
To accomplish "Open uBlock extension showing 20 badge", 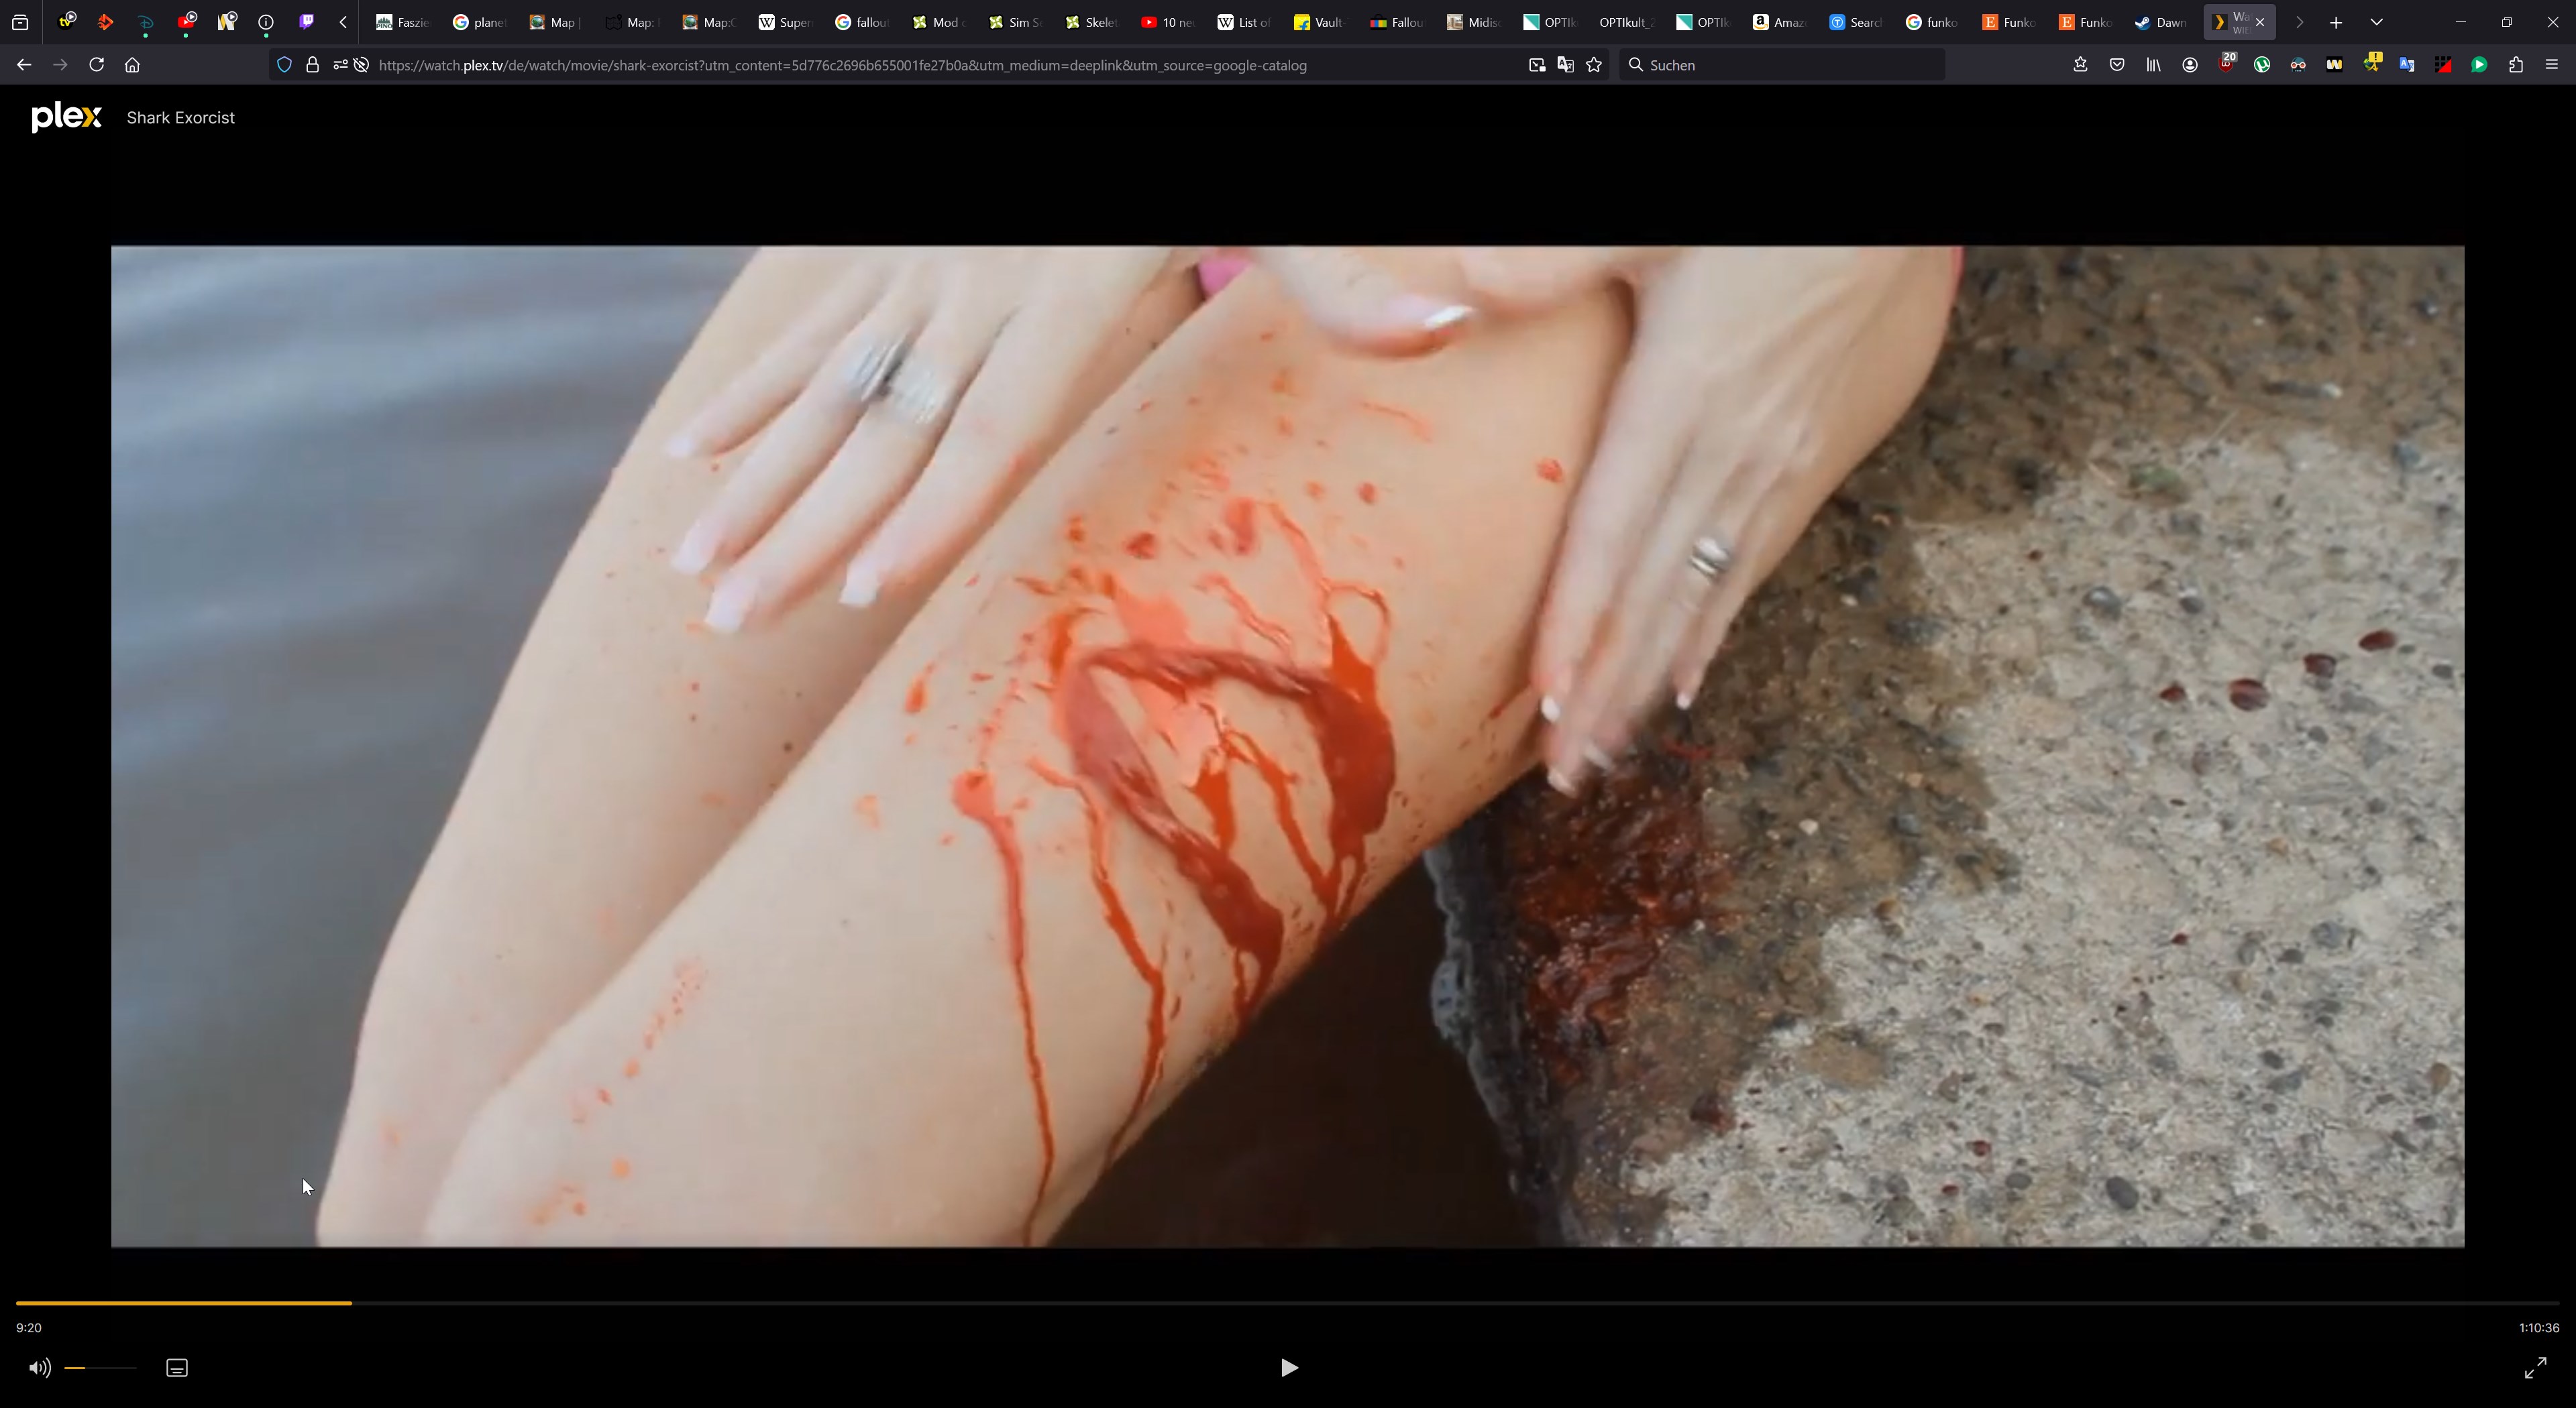I will [x=2226, y=63].
